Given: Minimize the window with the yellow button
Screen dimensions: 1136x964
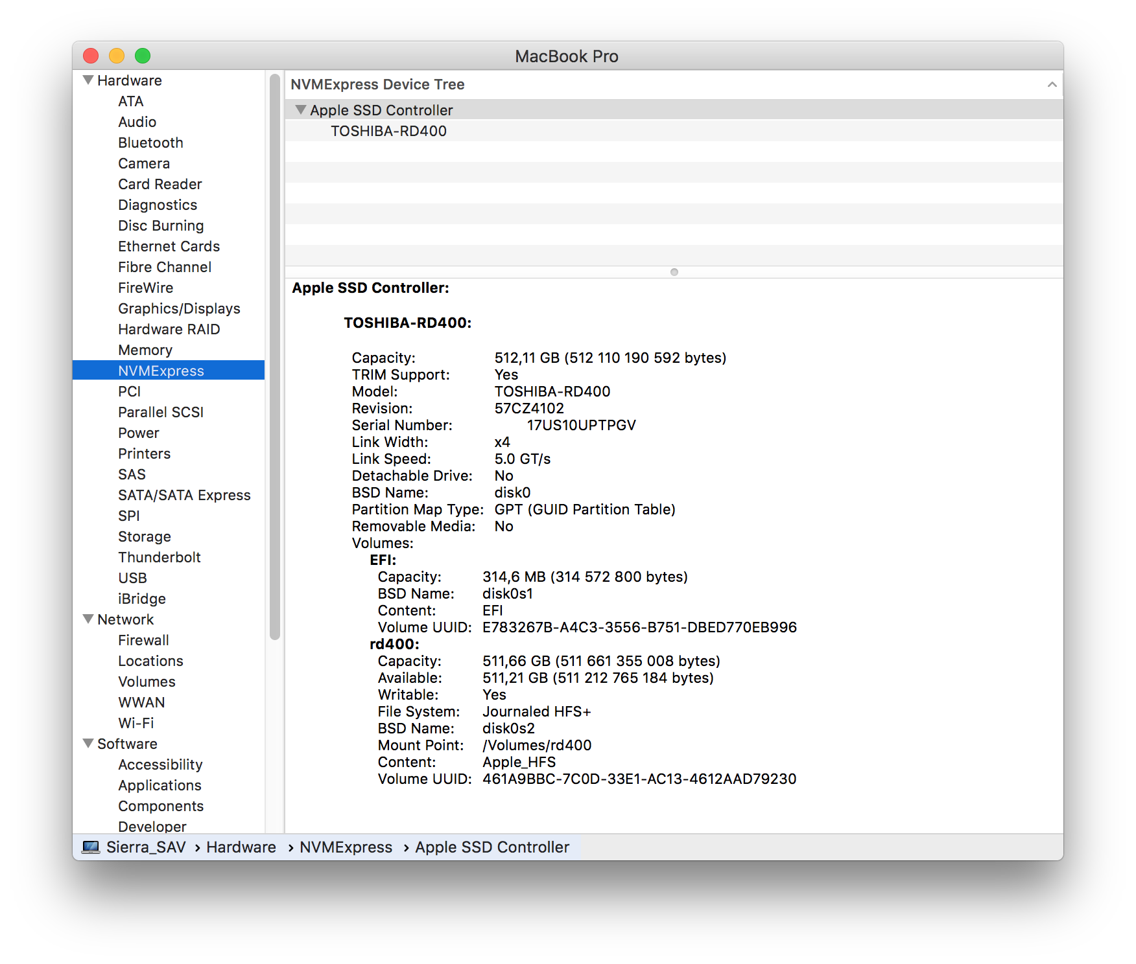Looking at the screenshot, I should tap(117, 56).
